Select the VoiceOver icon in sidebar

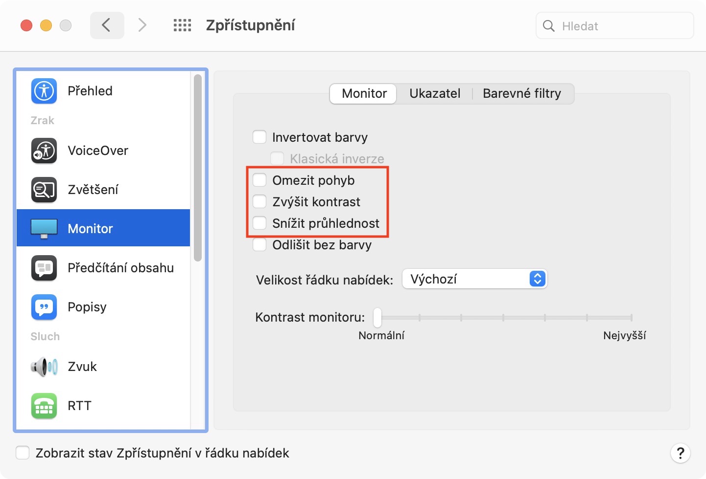[44, 151]
